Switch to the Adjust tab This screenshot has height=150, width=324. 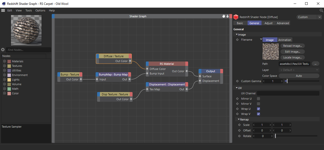click(268, 23)
